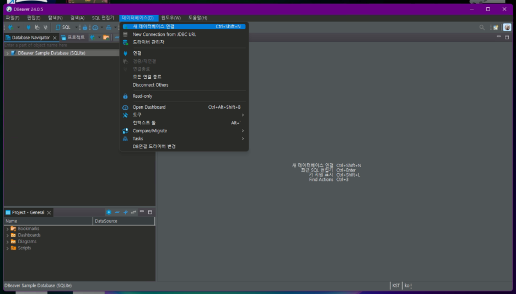This screenshot has width=516, height=294.
Task: Expand the Bookmarks folder
Action: click(7, 229)
